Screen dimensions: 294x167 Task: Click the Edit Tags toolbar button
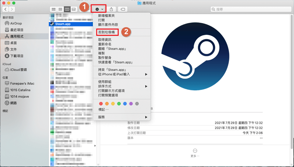[x=123, y=9]
